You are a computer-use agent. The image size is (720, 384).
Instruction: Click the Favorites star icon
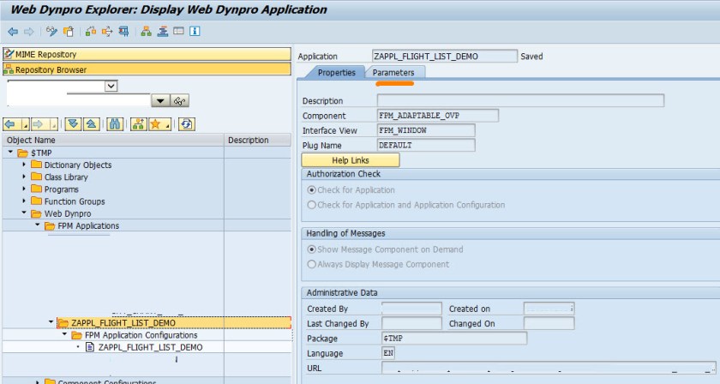pyautogui.click(x=155, y=124)
